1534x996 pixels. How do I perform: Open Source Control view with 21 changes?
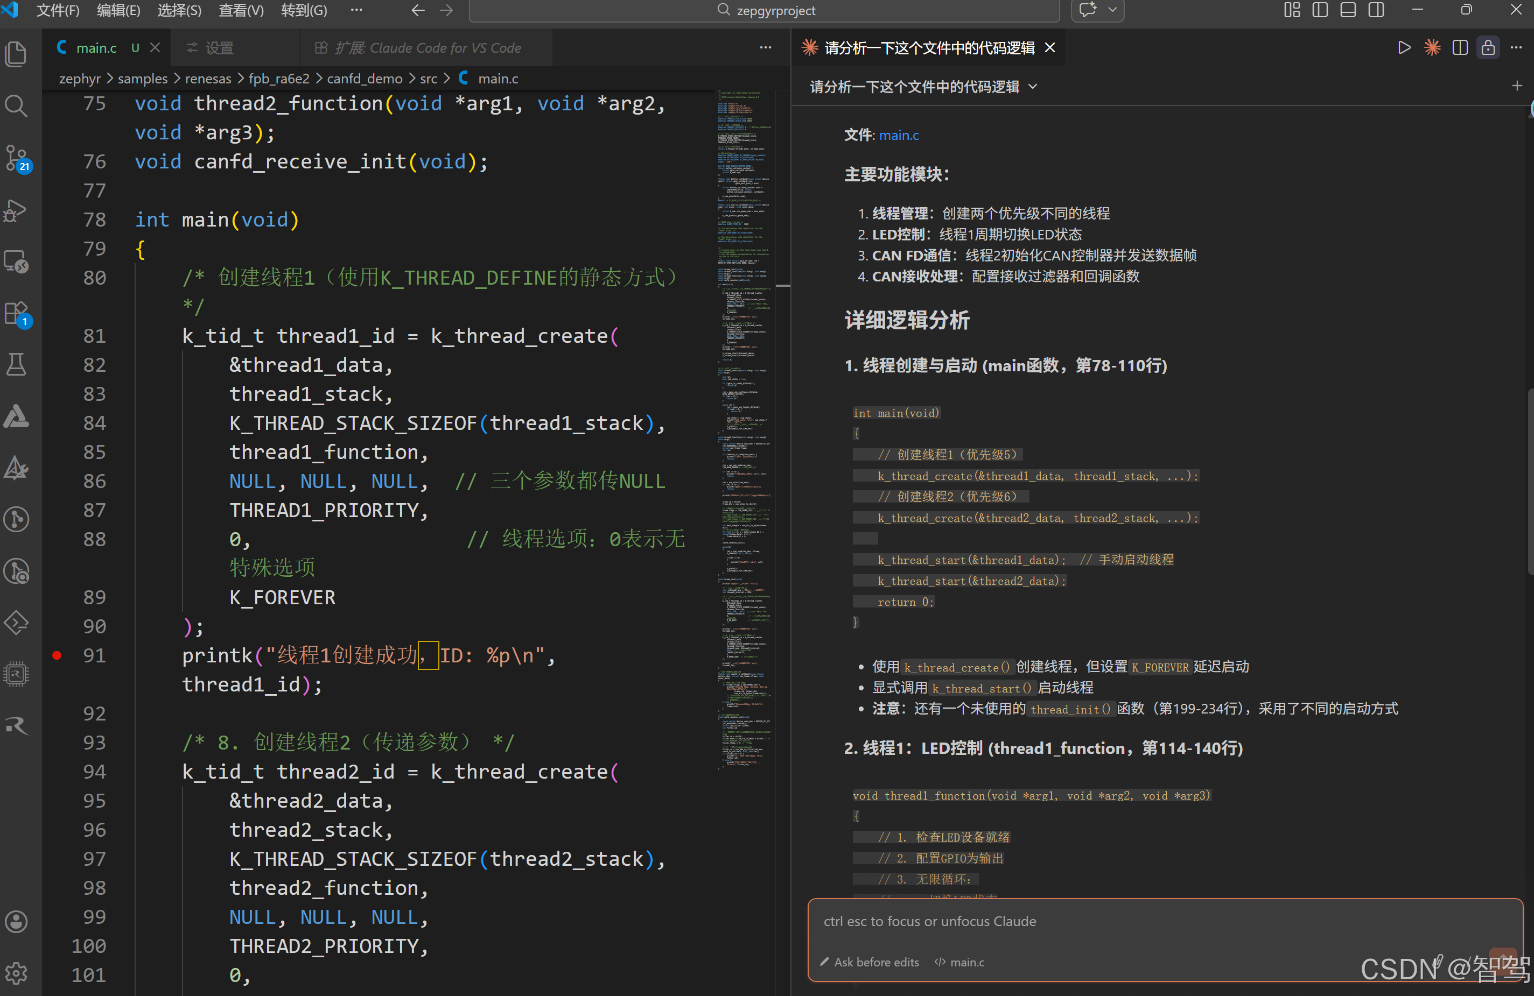(x=16, y=158)
